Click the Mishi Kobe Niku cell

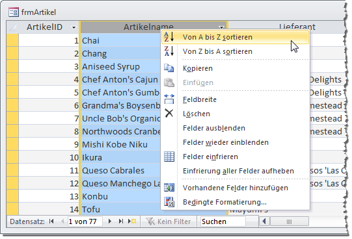(x=120, y=144)
